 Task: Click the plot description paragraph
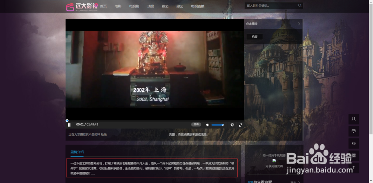pos(152,168)
